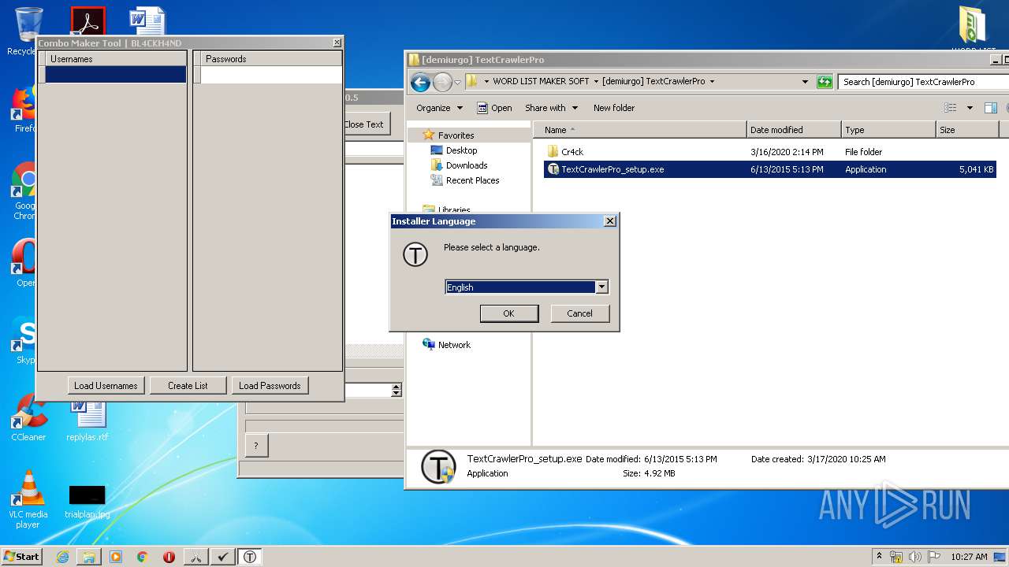The height and width of the screenshot is (567, 1009).
Task: Close the Combo Maker Tool window
Action: (x=337, y=43)
